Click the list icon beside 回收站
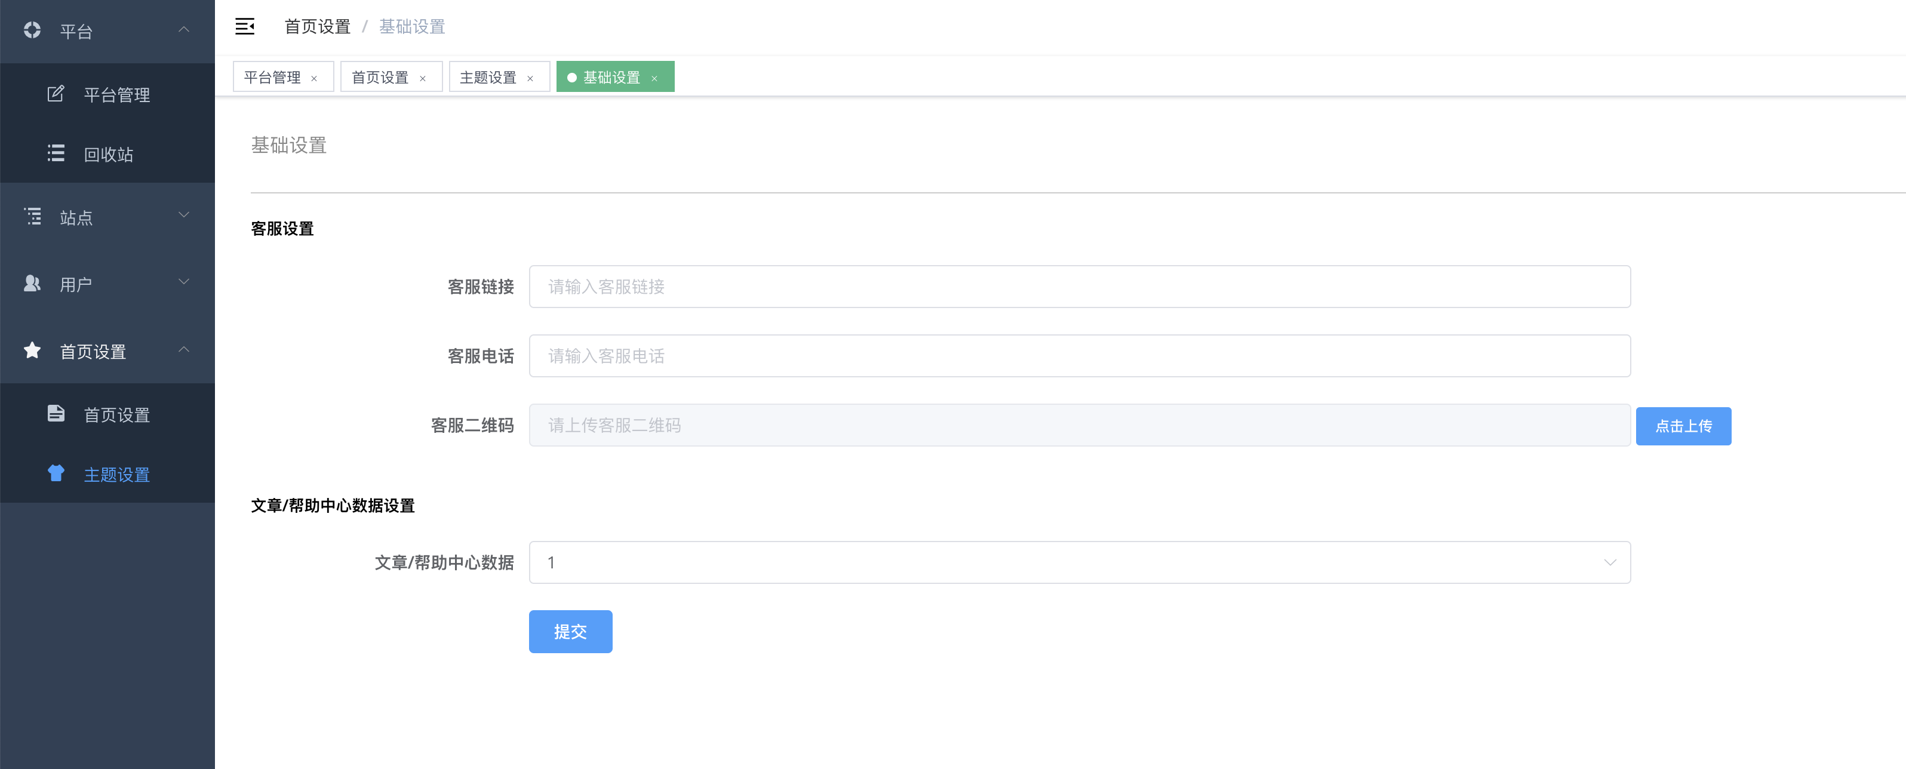The width and height of the screenshot is (1906, 769). coord(56,153)
